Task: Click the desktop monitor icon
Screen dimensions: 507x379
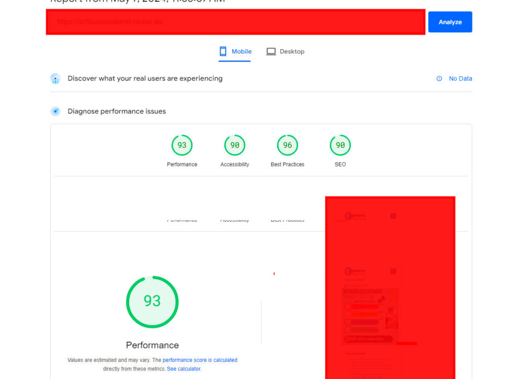Action: click(x=271, y=51)
